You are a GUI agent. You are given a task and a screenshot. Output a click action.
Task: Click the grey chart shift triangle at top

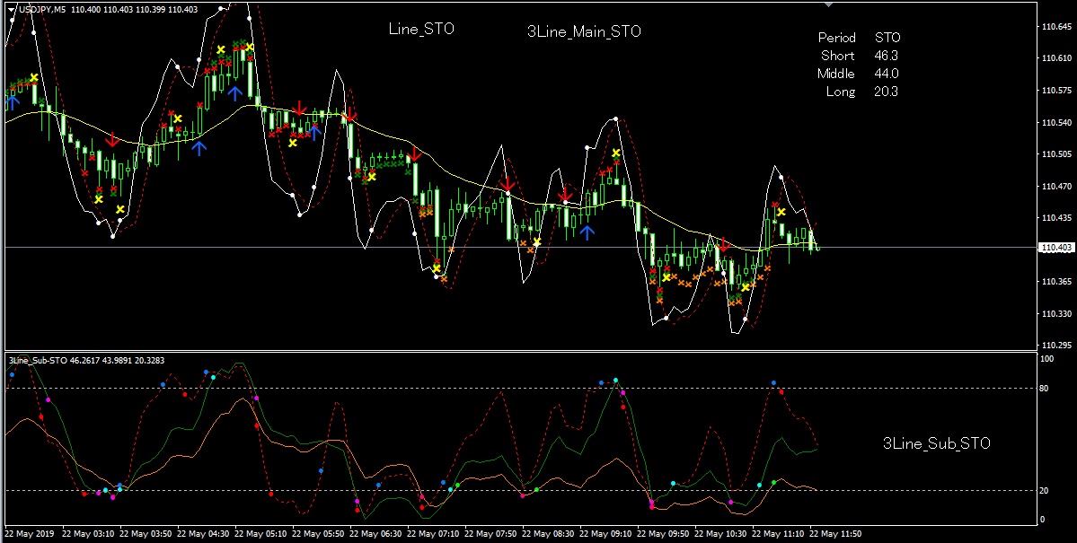coord(829,4)
